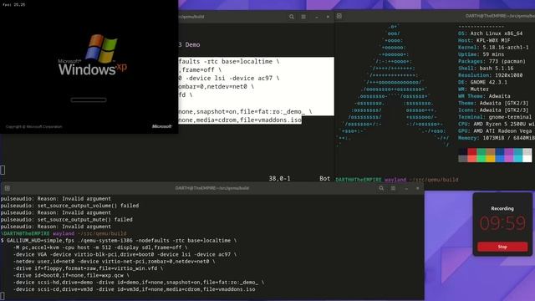Click vim line '-rtc base=localtime'

[229, 61]
